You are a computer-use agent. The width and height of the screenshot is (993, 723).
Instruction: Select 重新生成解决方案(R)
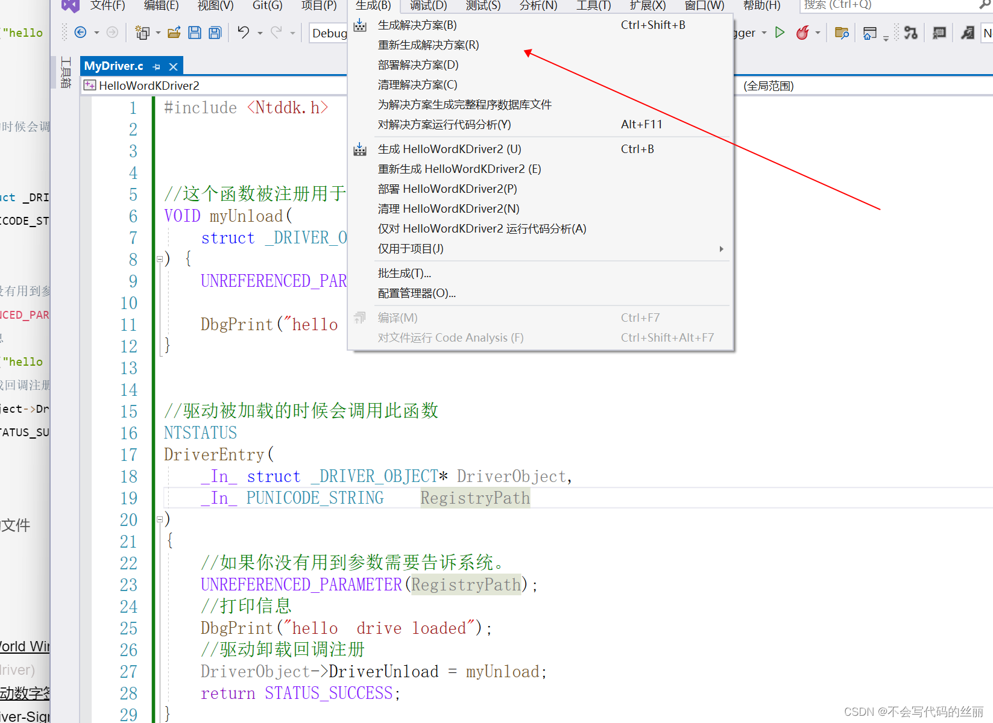pyautogui.click(x=541, y=45)
